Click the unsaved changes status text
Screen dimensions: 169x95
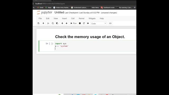[x=109, y=13]
